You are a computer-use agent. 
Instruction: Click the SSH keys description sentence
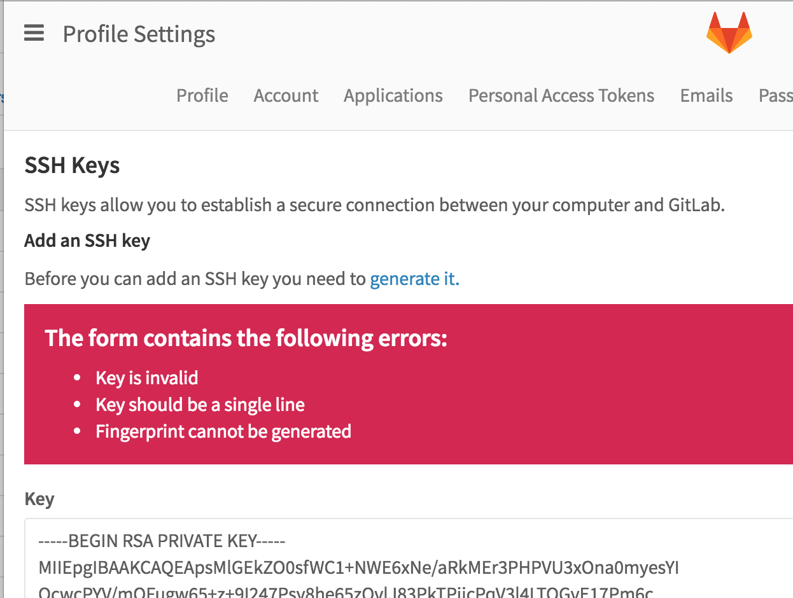pos(374,205)
